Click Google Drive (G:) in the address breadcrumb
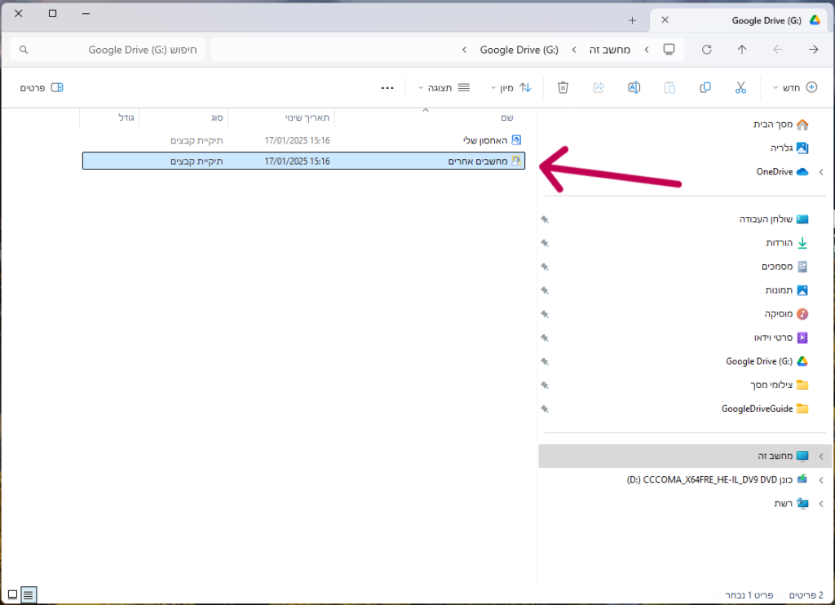The image size is (835, 605). click(519, 50)
